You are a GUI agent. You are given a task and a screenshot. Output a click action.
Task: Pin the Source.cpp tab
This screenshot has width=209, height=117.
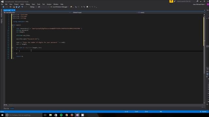12,10
